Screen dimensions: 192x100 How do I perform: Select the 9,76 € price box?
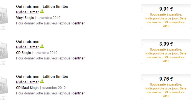pos(166,87)
